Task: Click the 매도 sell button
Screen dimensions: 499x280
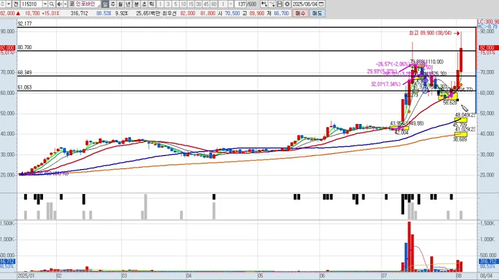Action: point(317,13)
